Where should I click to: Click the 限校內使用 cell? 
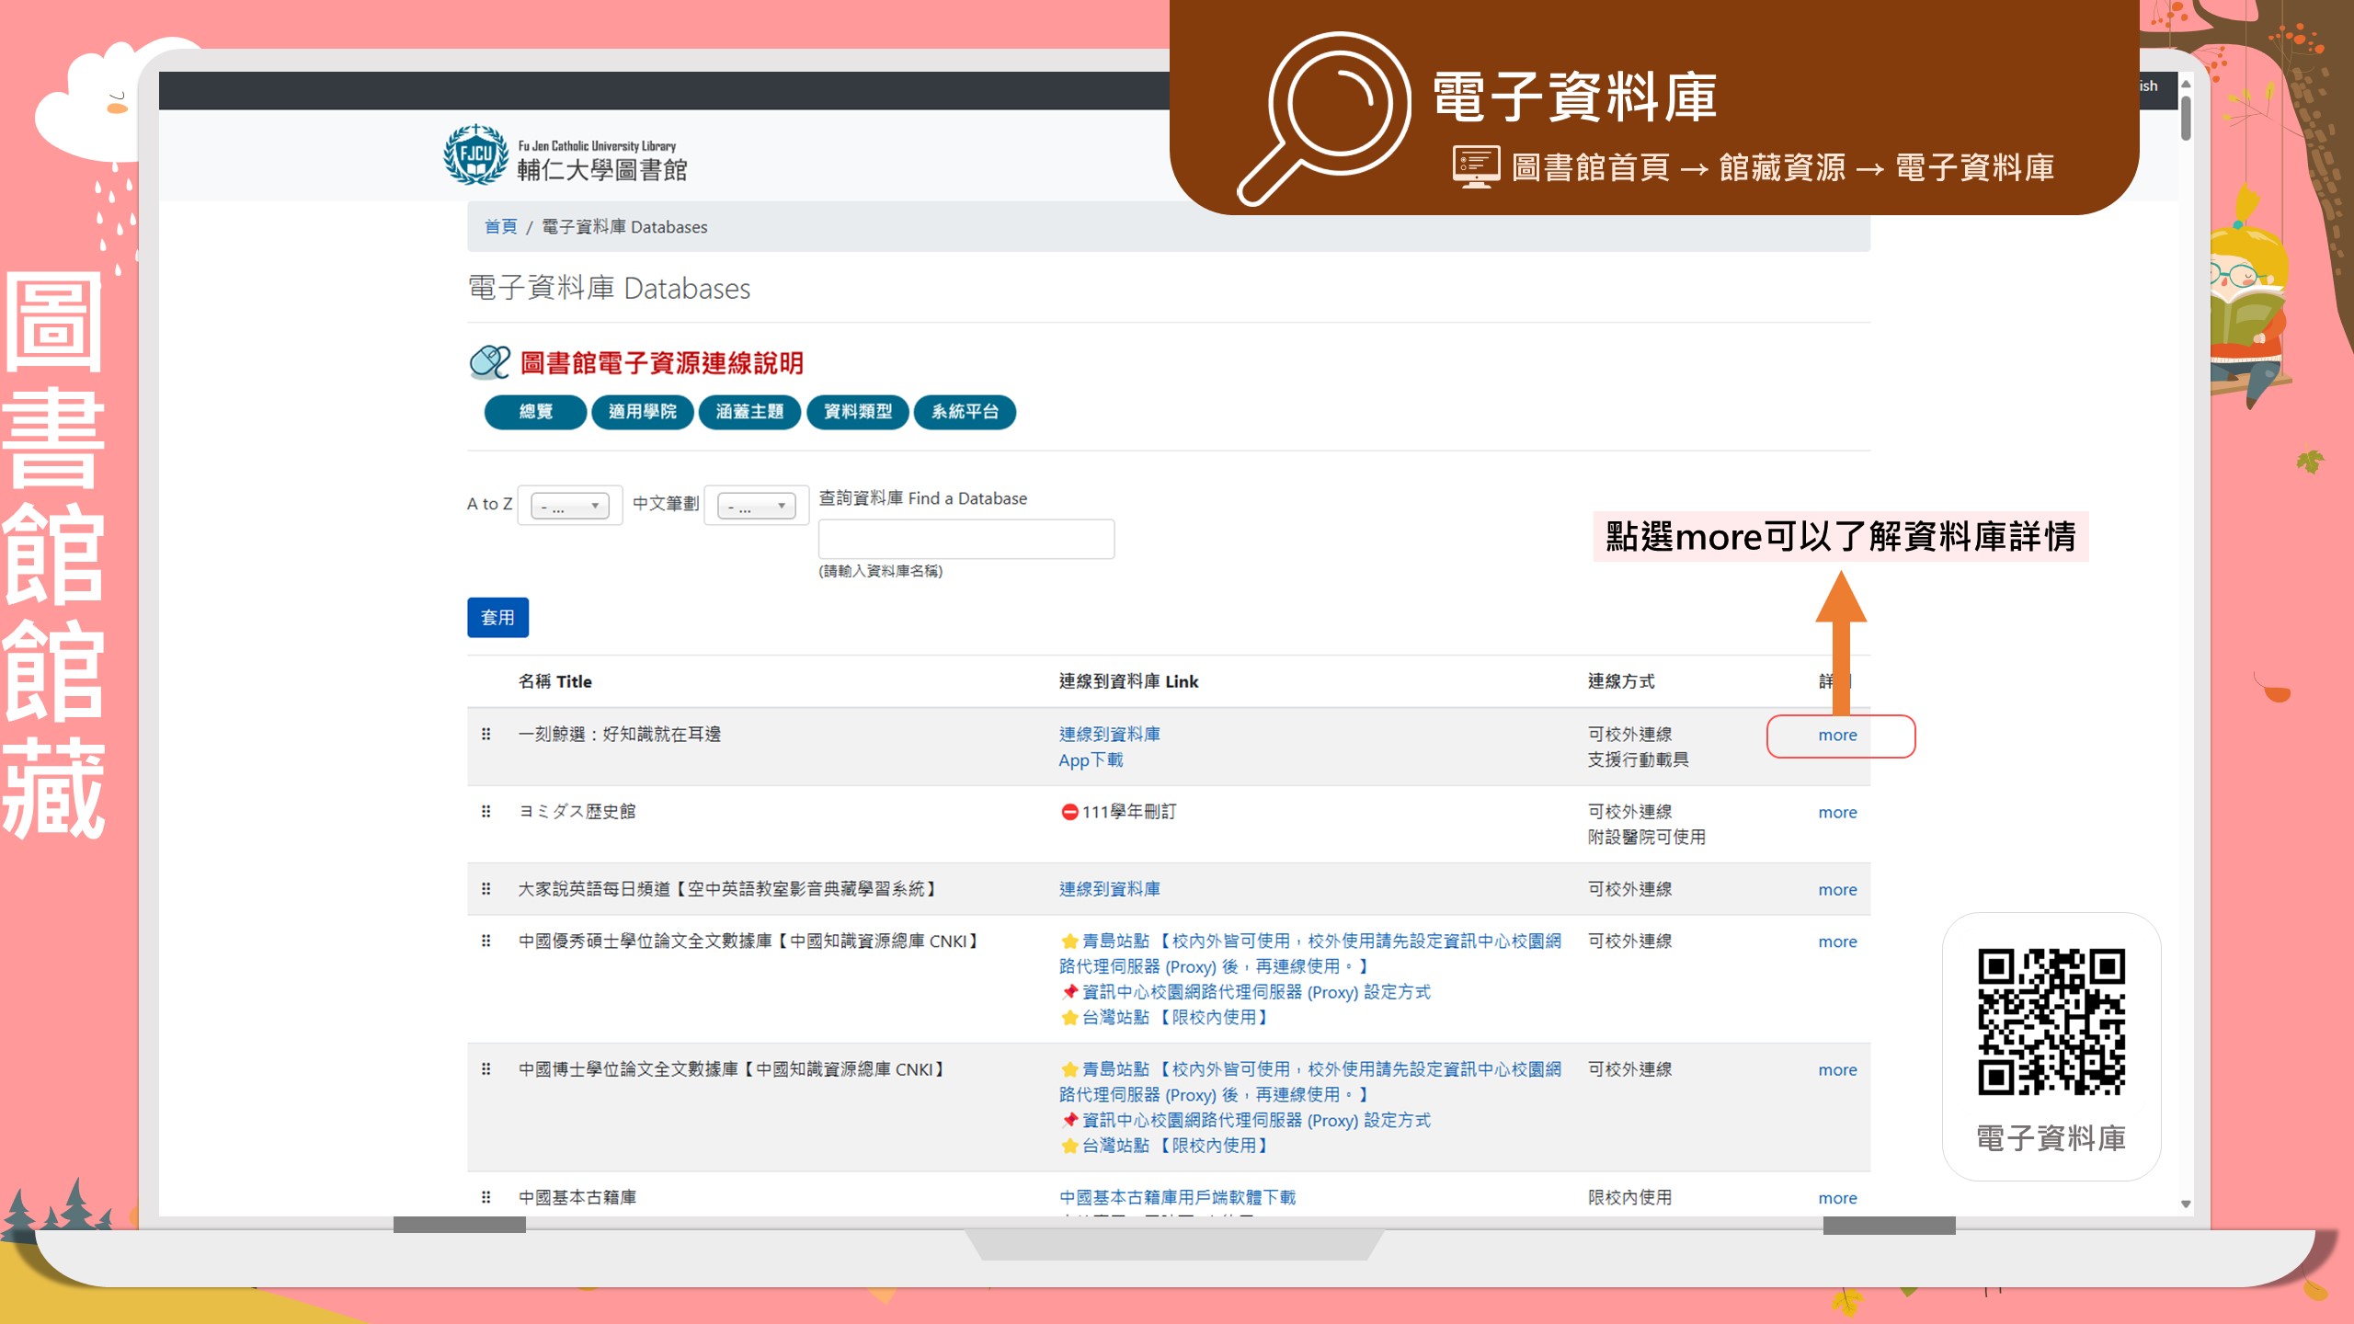pos(1629,1197)
